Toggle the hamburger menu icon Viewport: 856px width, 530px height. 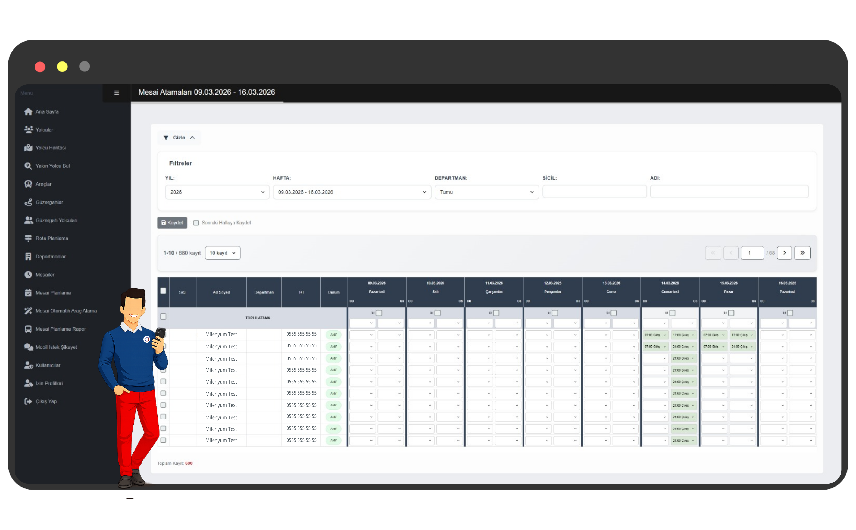click(117, 93)
